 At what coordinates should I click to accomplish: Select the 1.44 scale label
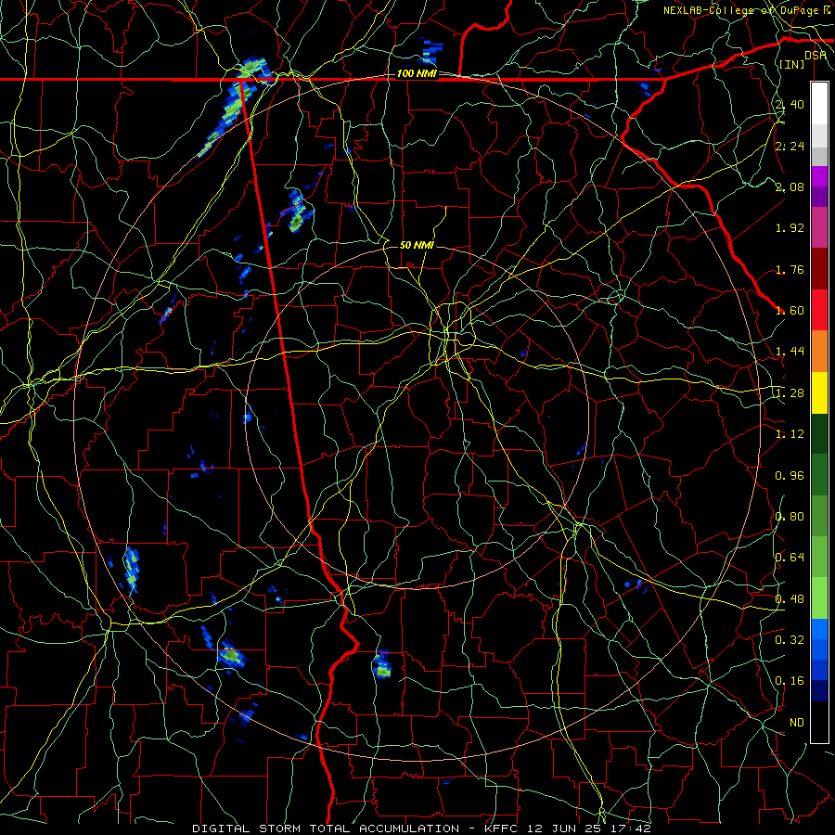pos(790,352)
